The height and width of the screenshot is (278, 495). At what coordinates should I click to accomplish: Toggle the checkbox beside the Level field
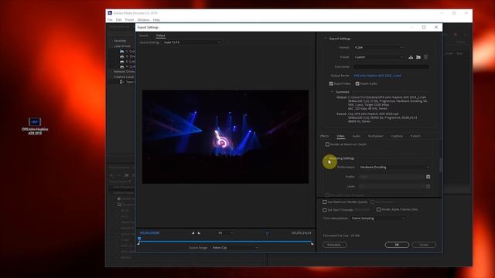coord(428,187)
